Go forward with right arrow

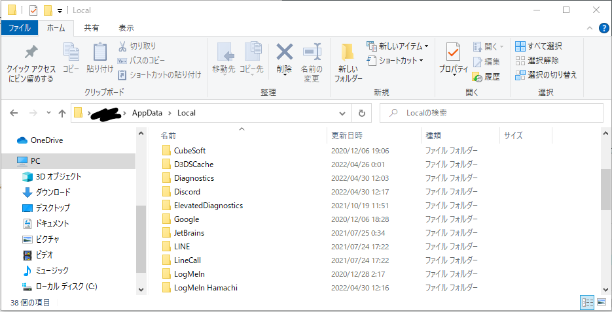click(33, 113)
